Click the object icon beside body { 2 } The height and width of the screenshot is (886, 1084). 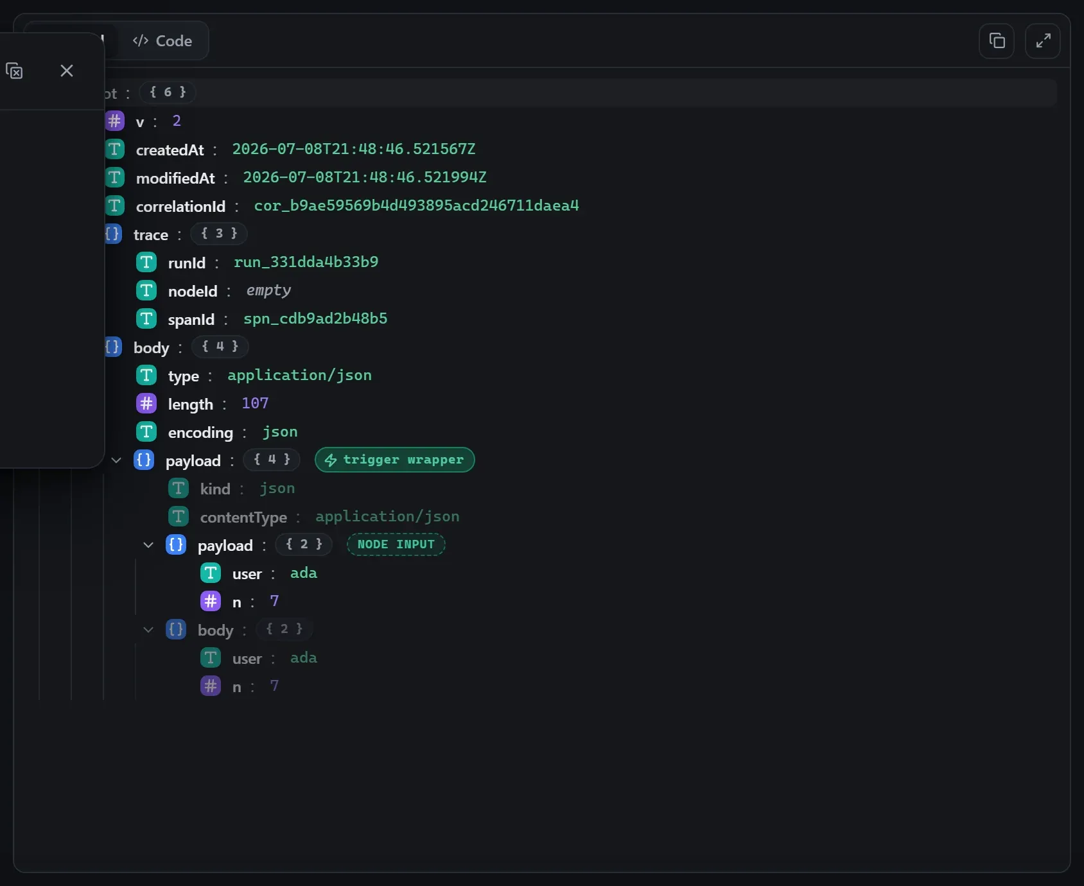pos(176,629)
